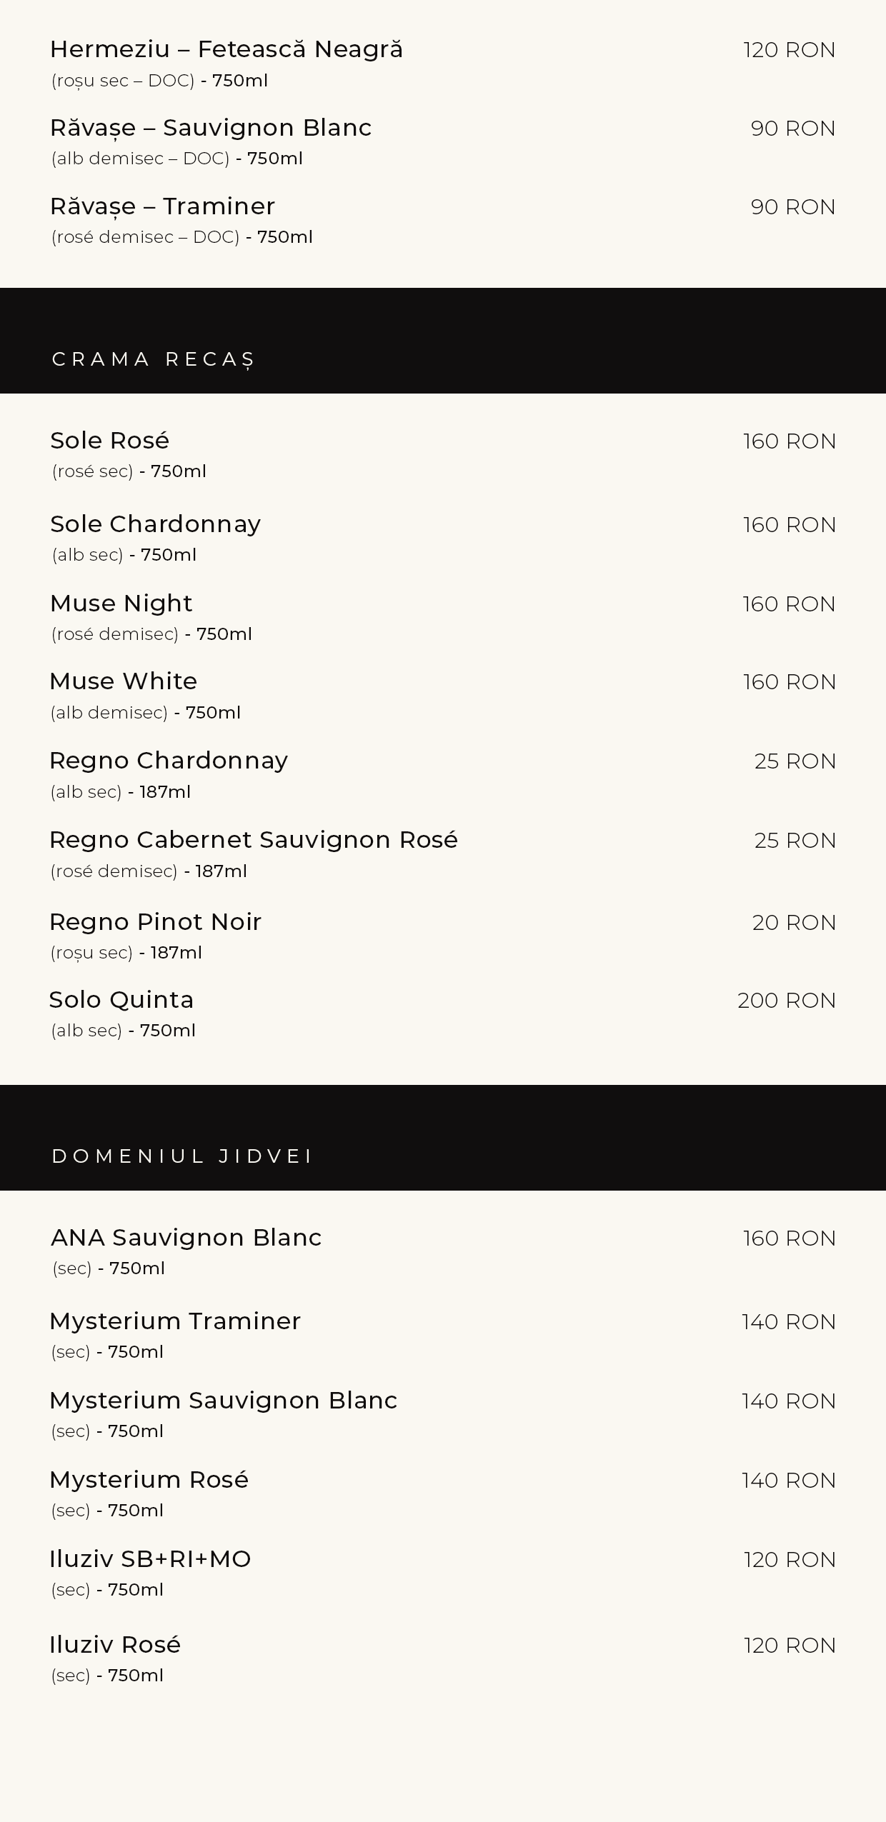
Task: Select Mysterium Sauvignon Blanc title
Action: (x=223, y=1401)
